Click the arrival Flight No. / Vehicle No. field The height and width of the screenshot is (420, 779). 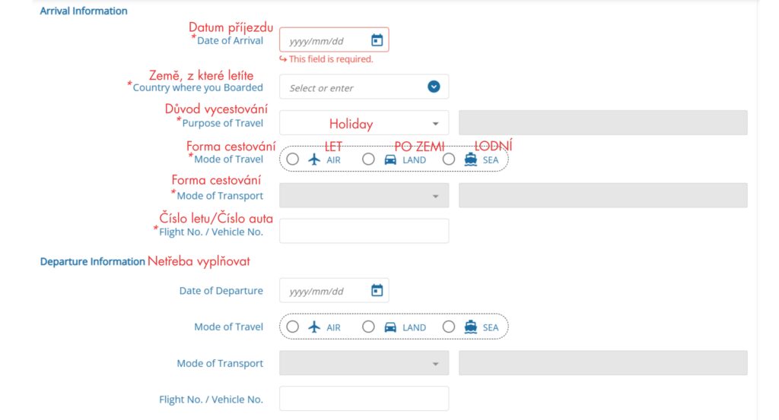(x=364, y=231)
